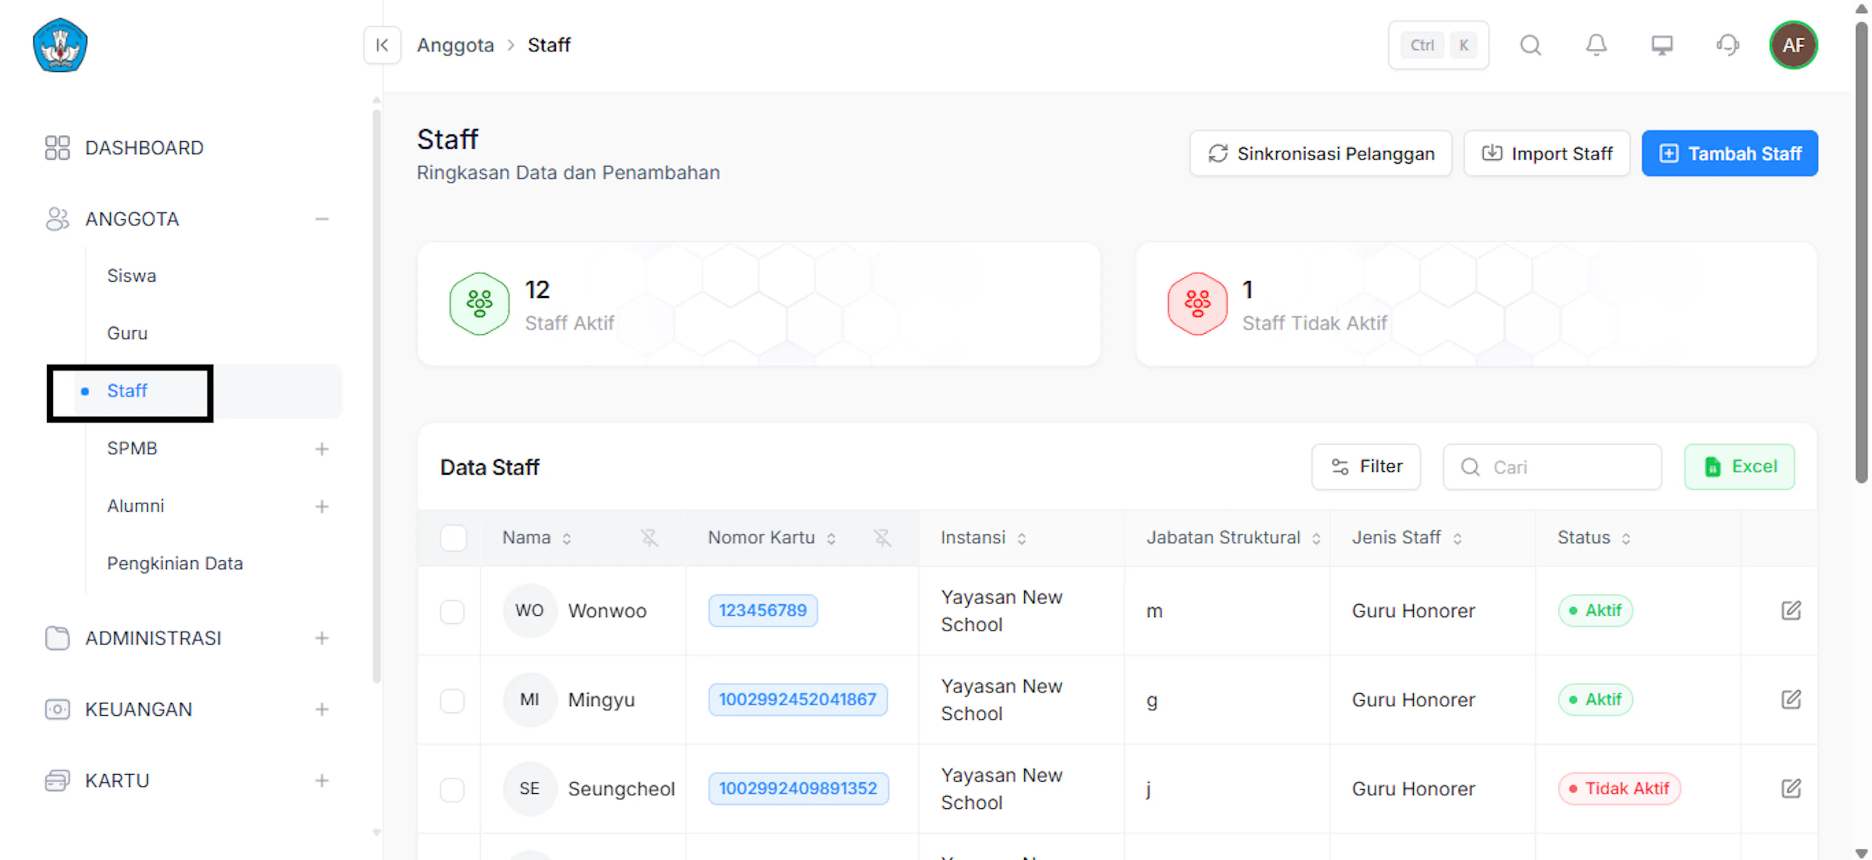
Task: Click the school logo emblem
Action: (x=60, y=45)
